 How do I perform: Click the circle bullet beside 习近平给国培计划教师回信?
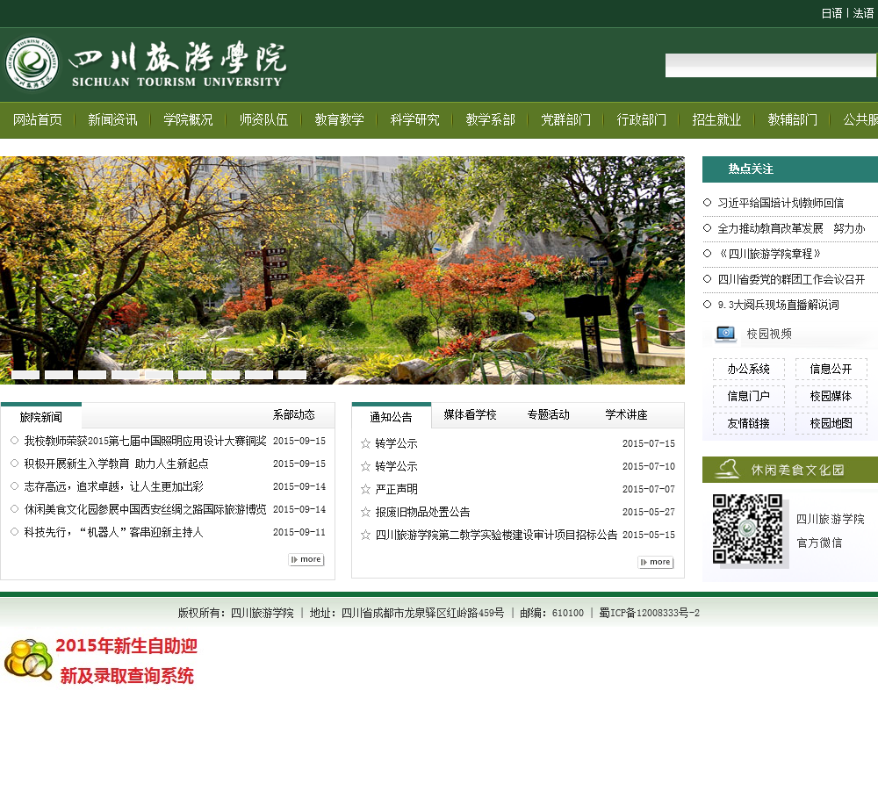[708, 203]
